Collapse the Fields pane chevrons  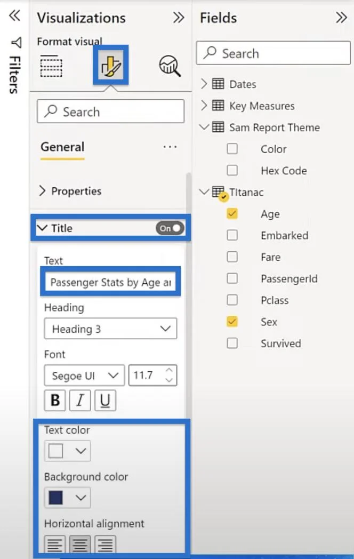[x=341, y=17]
